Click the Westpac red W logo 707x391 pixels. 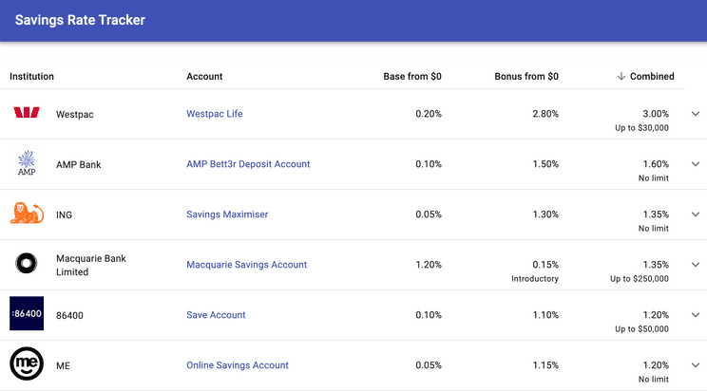tap(27, 112)
